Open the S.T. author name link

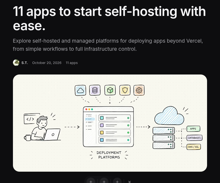(25, 63)
